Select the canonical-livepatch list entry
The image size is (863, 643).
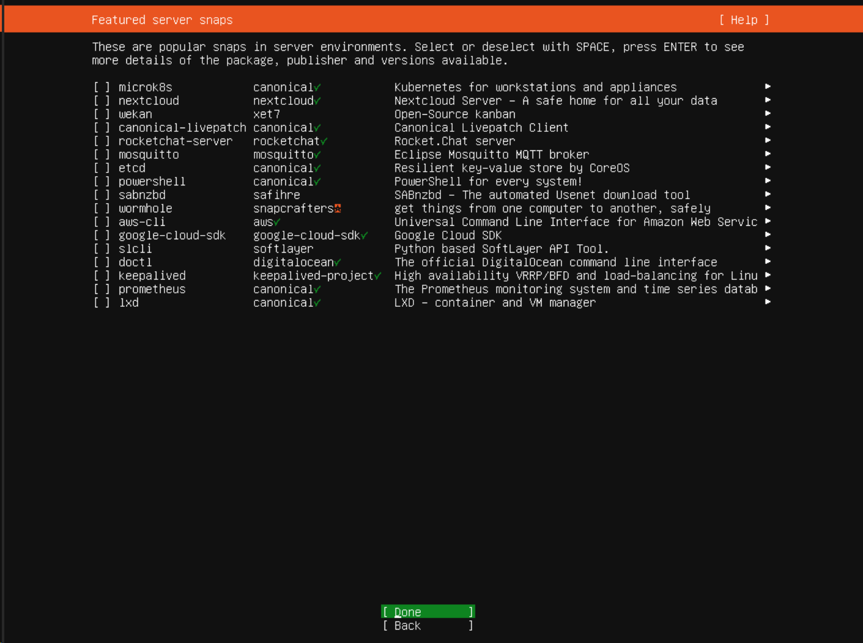182,128
